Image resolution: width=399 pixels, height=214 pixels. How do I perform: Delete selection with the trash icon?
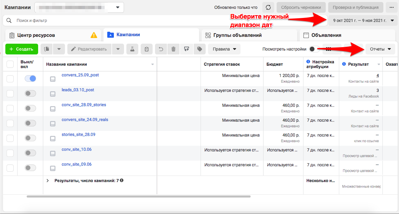coord(173,49)
